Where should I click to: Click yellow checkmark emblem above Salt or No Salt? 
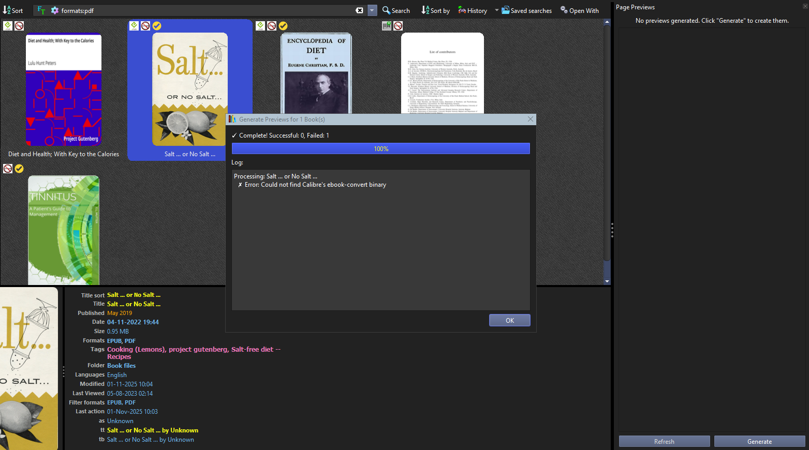coord(157,26)
